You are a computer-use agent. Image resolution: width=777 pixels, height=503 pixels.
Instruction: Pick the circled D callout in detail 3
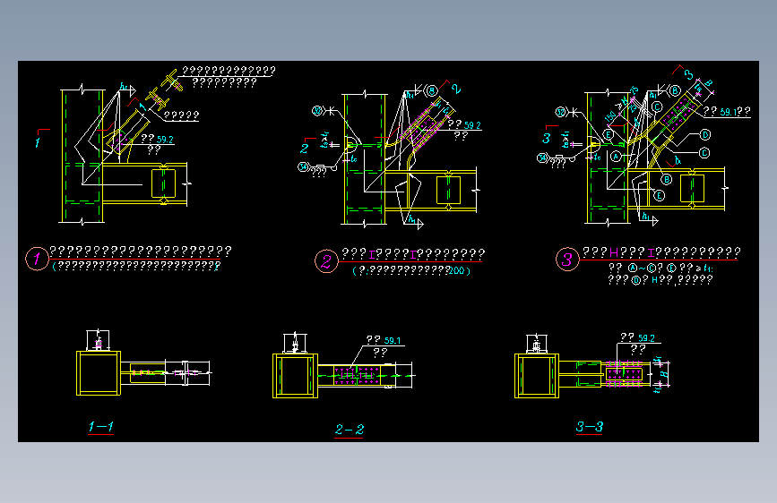click(705, 134)
